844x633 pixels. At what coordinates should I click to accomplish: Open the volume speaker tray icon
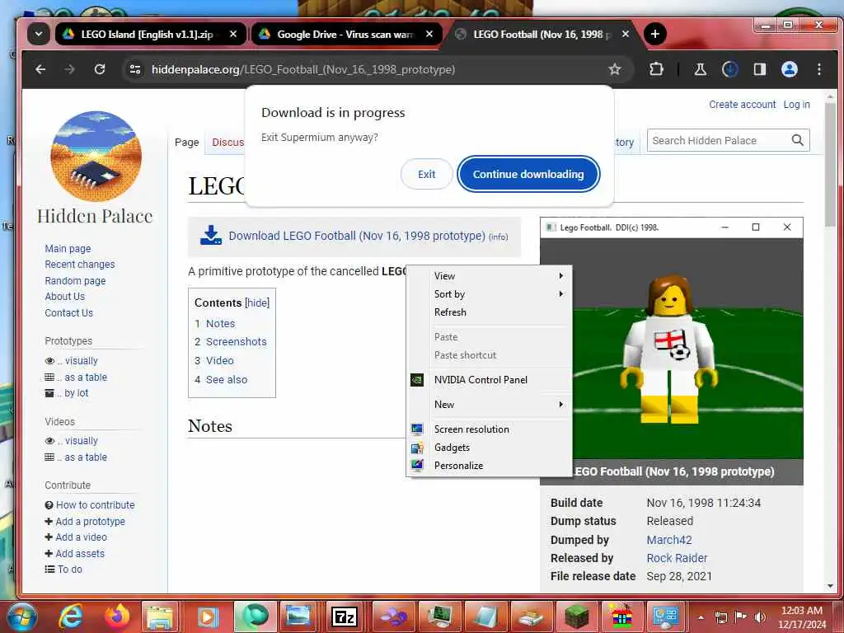[x=760, y=617]
